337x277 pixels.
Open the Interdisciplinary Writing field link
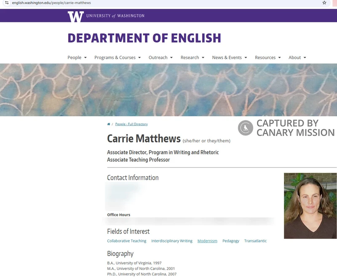[172, 241]
